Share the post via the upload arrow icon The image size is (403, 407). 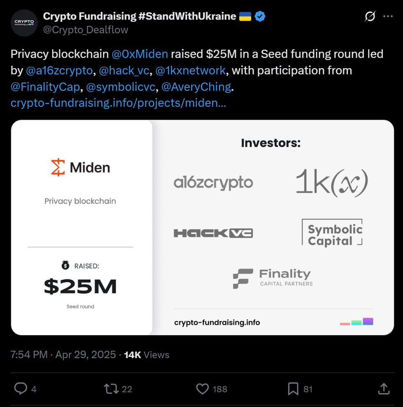(x=383, y=389)
